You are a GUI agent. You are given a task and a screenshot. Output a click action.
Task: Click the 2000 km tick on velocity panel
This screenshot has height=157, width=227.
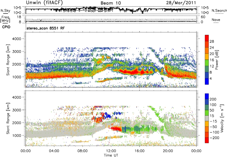pyautogui.click(x=17, y=123)
